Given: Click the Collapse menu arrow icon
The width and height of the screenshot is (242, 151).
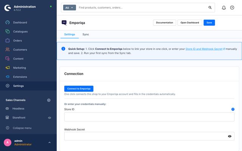Looking at the screenshot, I should (8, 128).
